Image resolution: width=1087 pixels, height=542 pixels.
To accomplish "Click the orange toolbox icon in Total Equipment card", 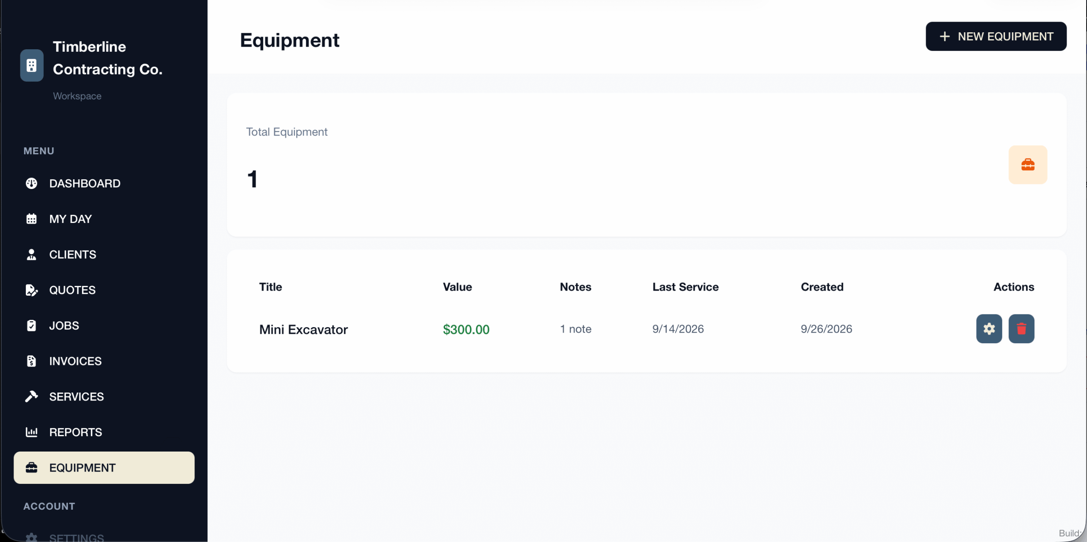I will (1028, 165).
